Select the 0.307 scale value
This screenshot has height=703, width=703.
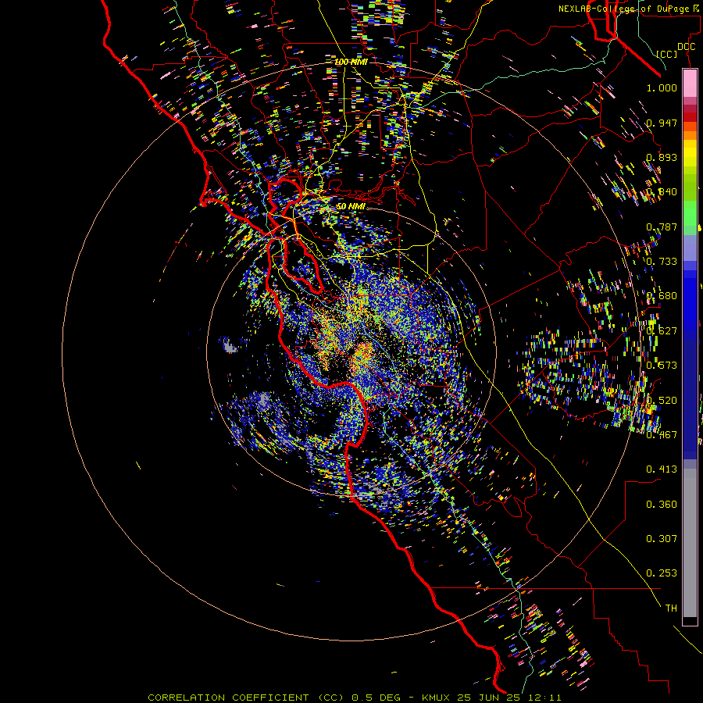(662, 538)
